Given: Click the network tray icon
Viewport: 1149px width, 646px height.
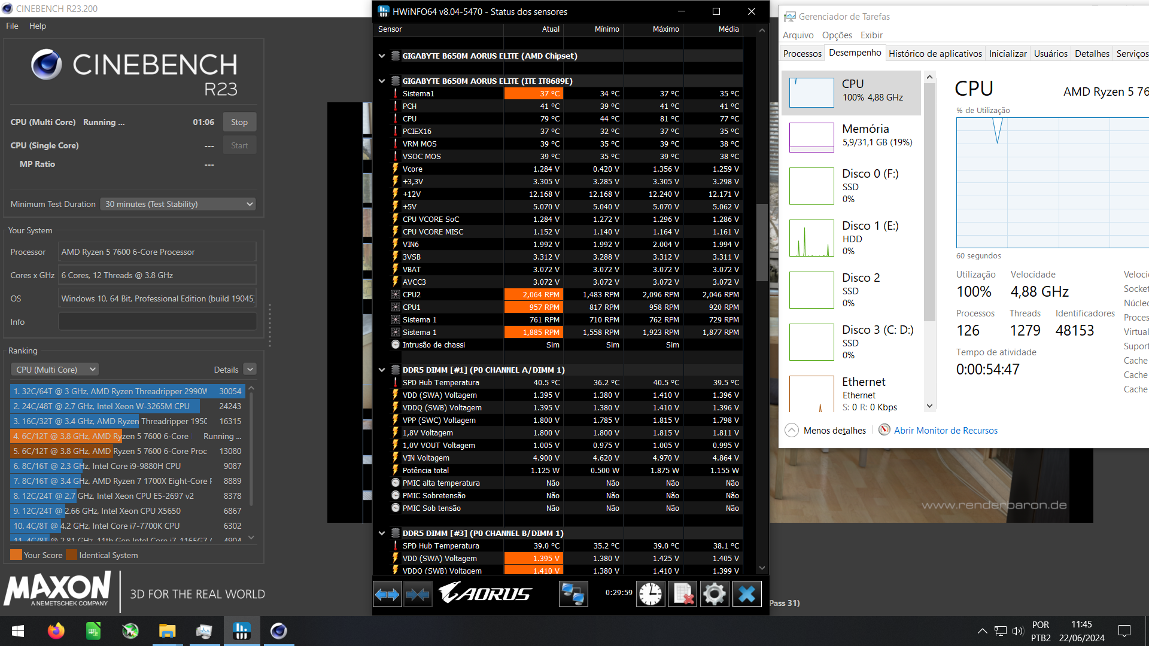Looking at the screenshot, I should 1000,631.
